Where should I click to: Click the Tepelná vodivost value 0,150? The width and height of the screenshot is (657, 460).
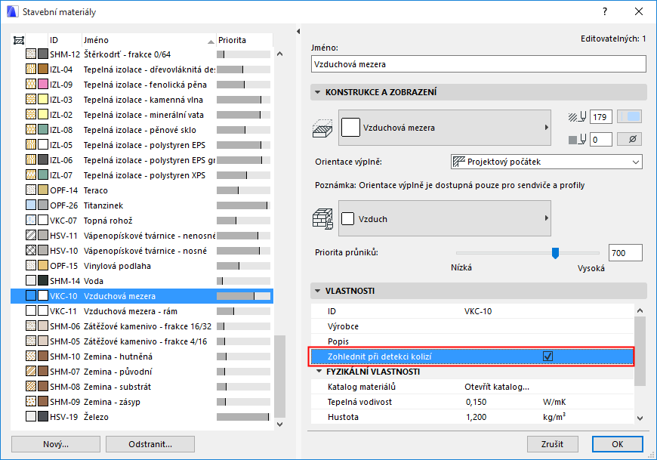476,402
